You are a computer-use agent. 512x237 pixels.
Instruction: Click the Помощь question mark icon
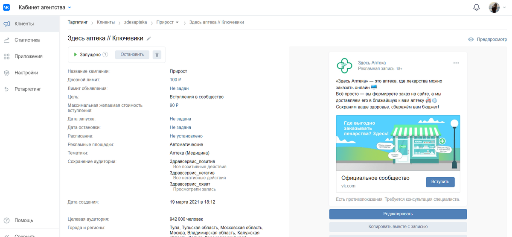pyautogui.click(x=7, y=220)
